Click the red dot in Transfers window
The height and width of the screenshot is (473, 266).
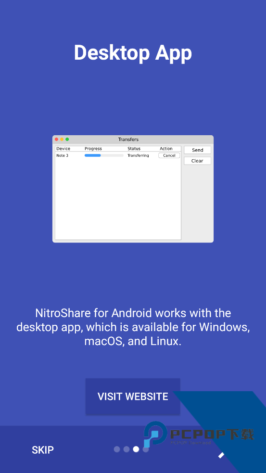[x=56, y=140]
